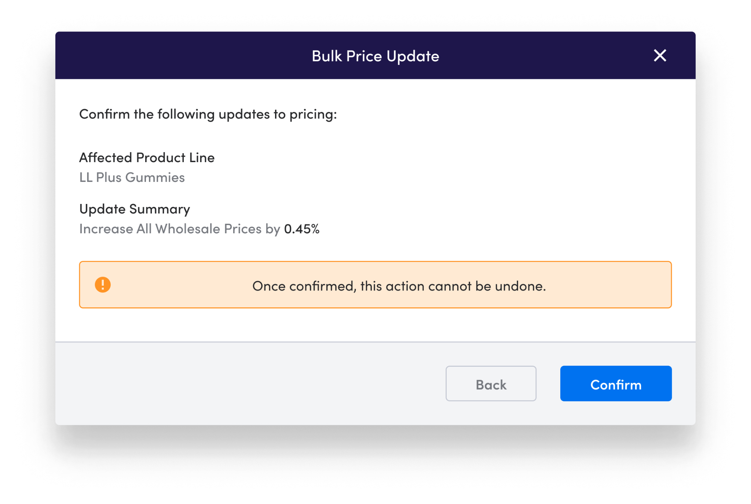Image resolution: width=751 pixels, height=504 pixels.
Task: Click the dark navy header bar left side
Action: coord(147,55)
